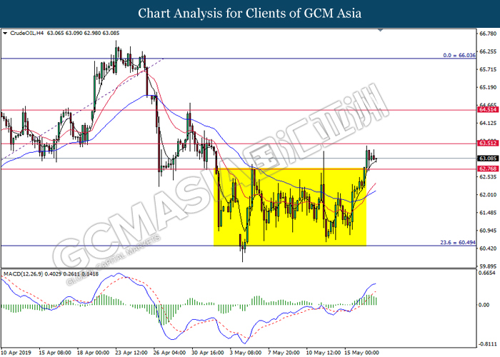Click the 15 May 00:00 date label

pos(361,353)
